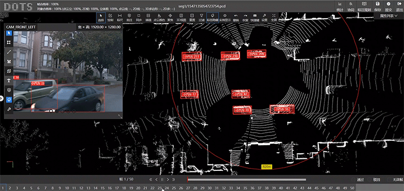Open 标注规则 annotation rules
This screenshot has width=404, height=191.
[364, 7]
